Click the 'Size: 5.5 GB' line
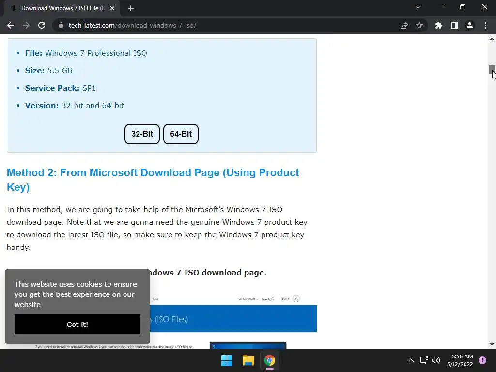 (49, 71)
